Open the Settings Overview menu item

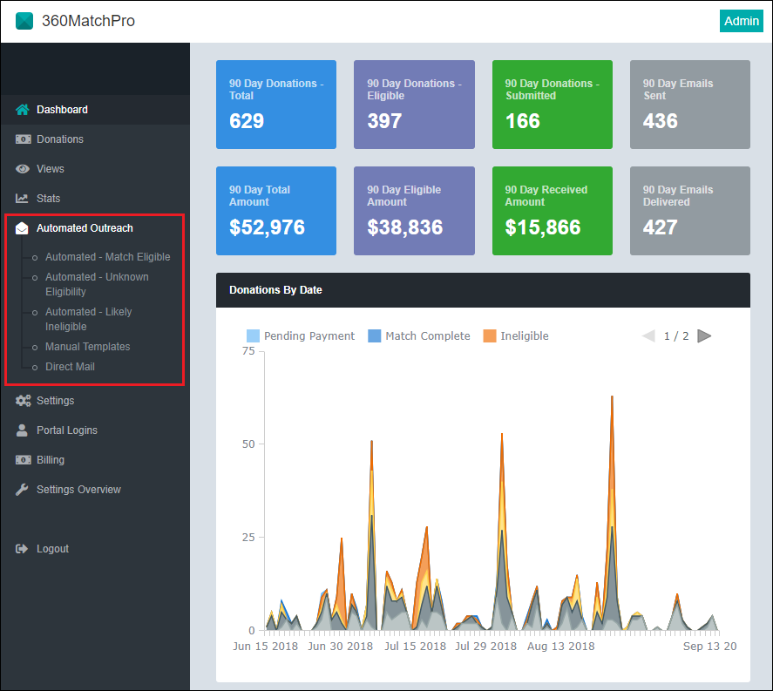pyautogui.click(x=95, y=490)
